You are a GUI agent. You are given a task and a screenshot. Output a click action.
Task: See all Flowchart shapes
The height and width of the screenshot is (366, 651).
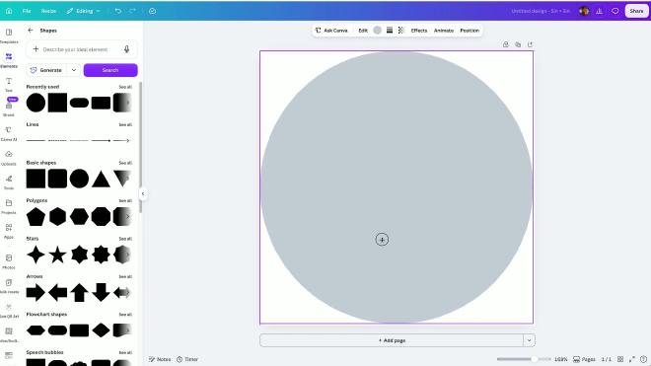(125, 315)
